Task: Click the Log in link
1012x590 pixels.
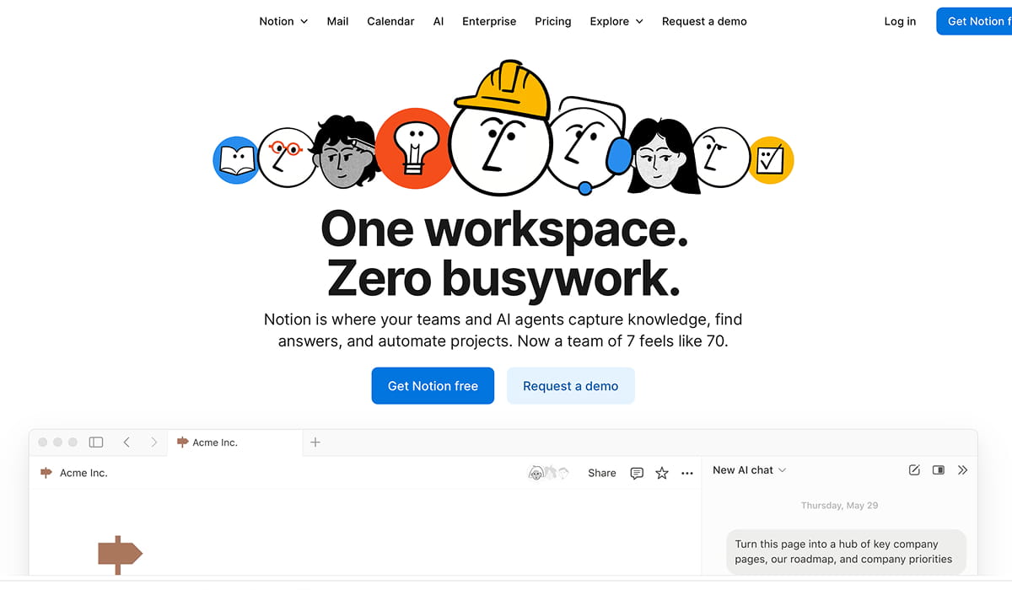Action: tap(900, 21)
